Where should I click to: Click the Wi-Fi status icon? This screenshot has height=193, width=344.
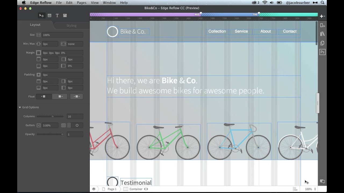click(x=265, y=3)
